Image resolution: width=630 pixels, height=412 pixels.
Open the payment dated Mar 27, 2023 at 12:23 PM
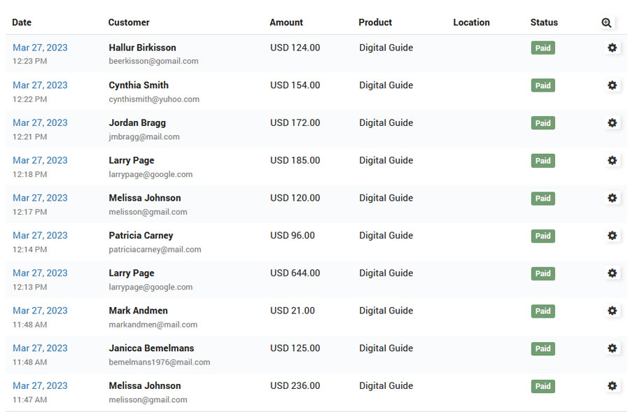40,48
